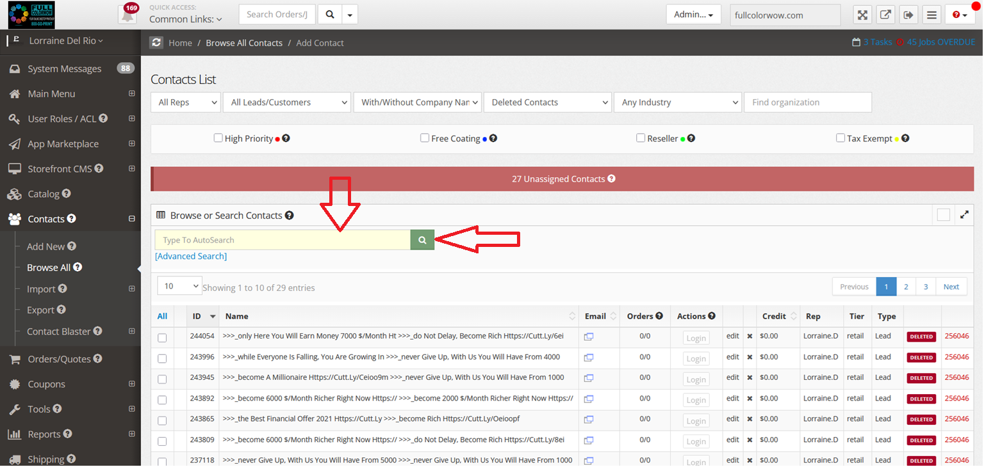Image resolution: width=984 pixels, height=467 pixels.
Task: Click the Advanced Search link
Action: pos(191,256)
